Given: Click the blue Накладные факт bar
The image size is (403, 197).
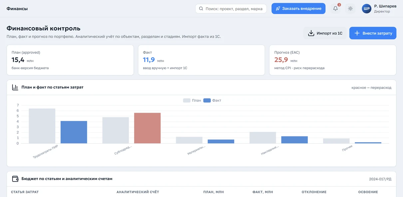Looking at the screenshot, I should click(x=294, y=140).
